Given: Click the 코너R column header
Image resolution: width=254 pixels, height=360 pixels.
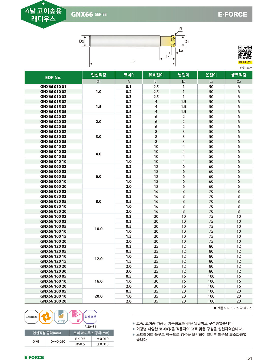Looking at the screenshot, I should 129,75.
